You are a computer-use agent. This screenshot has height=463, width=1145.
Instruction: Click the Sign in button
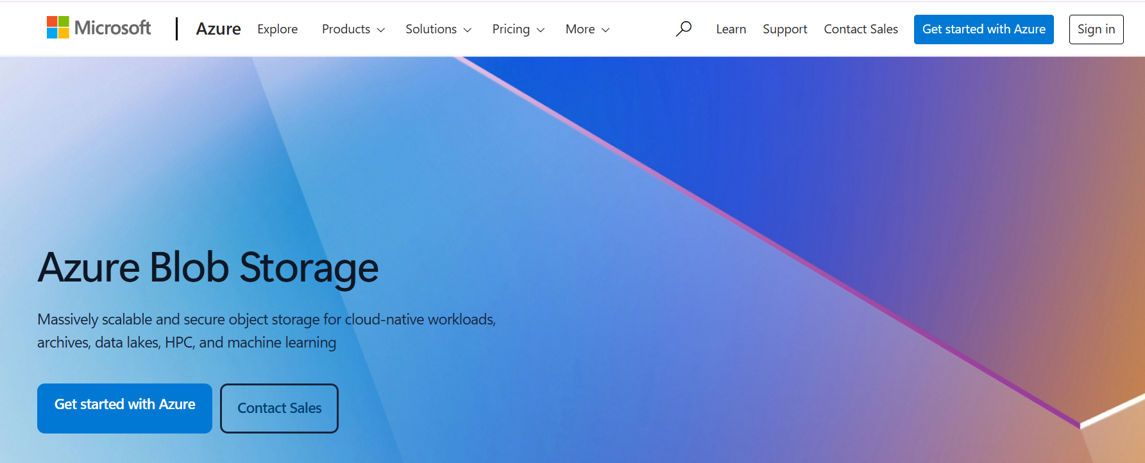1096,29
